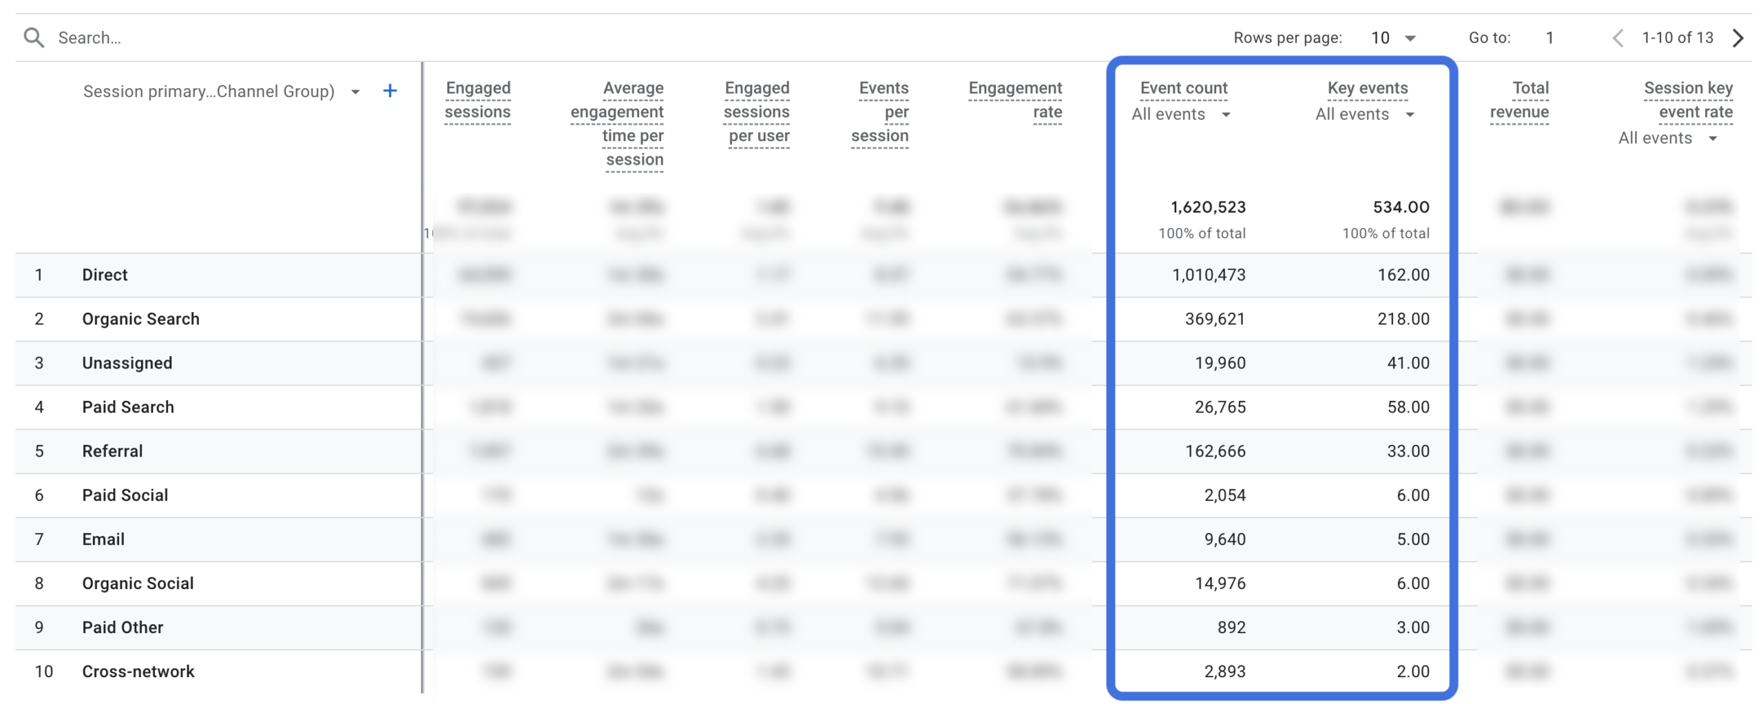Open the Rows per page dropdown
The height and width of the screenshot is (704, 1763).
click(x=1393, y=37)
